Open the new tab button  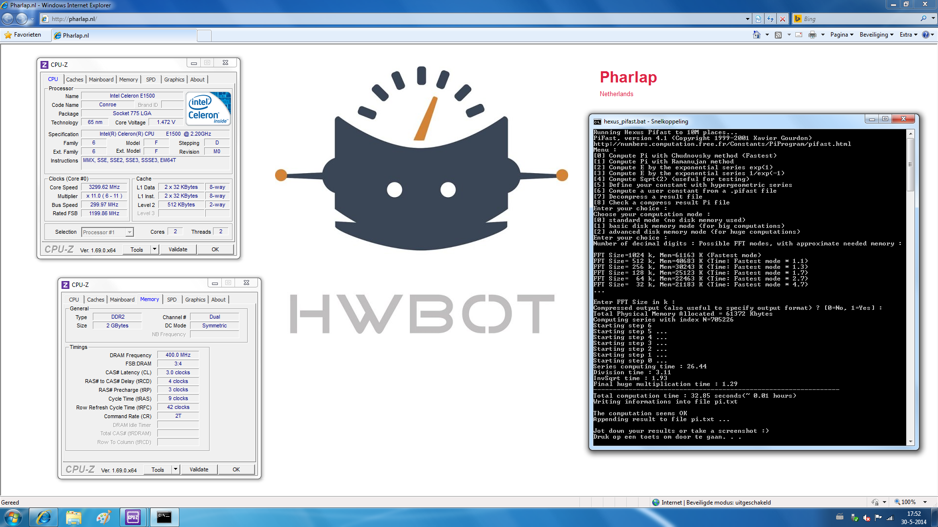click(204, 35)
